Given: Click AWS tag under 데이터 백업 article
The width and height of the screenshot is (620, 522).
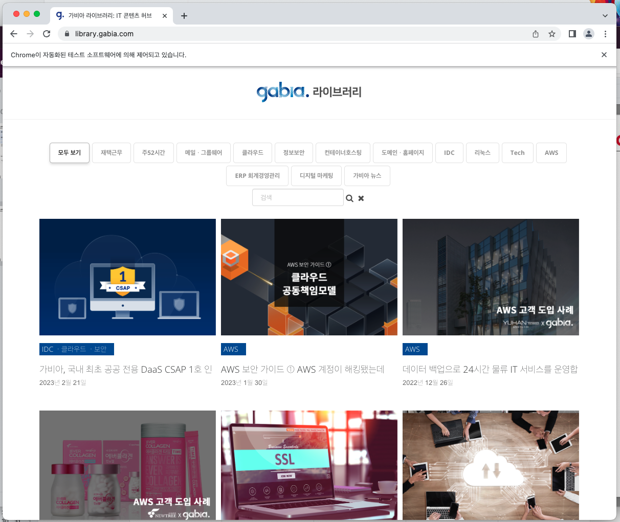Looking at the screenshot, I should coord(415,349).
